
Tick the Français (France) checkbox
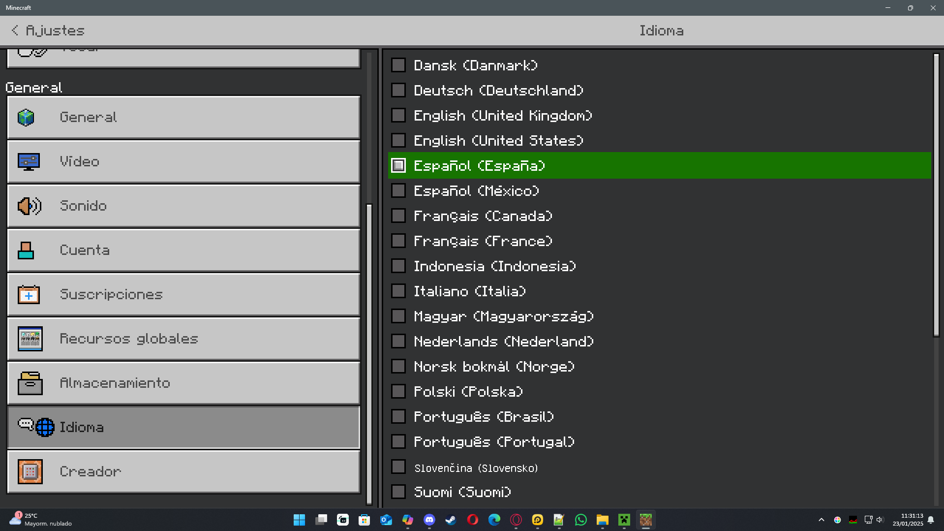398,241
